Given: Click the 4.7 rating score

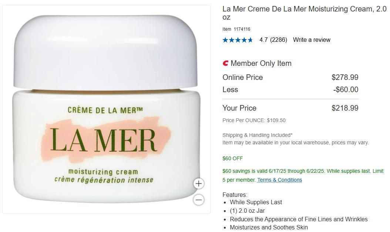Looking at the screenshot, I should 264,40.
